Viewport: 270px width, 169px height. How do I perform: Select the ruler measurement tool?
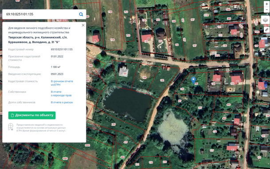(266, 30)
